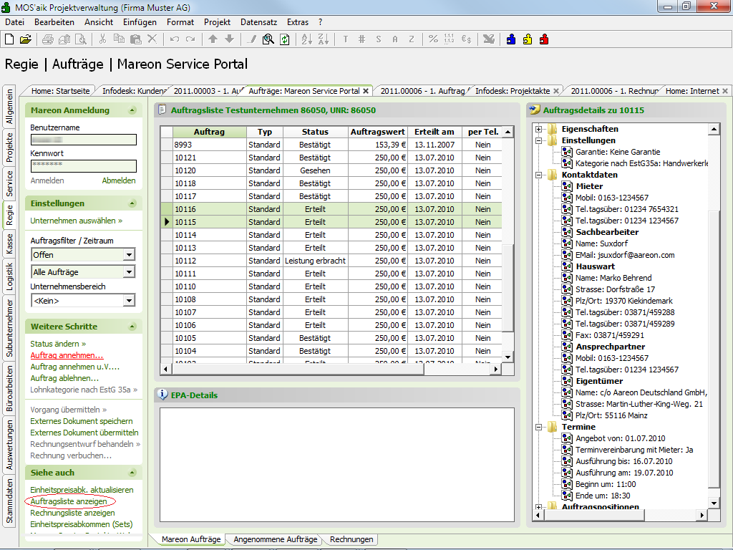Click the cut scissors icon
Viewport: 733px width, 550px height.
(x=102, y=39)
